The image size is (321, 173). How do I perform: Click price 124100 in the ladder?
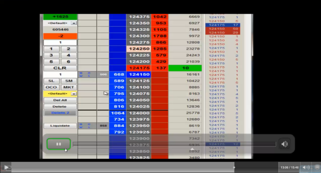(x=139, y=87)
